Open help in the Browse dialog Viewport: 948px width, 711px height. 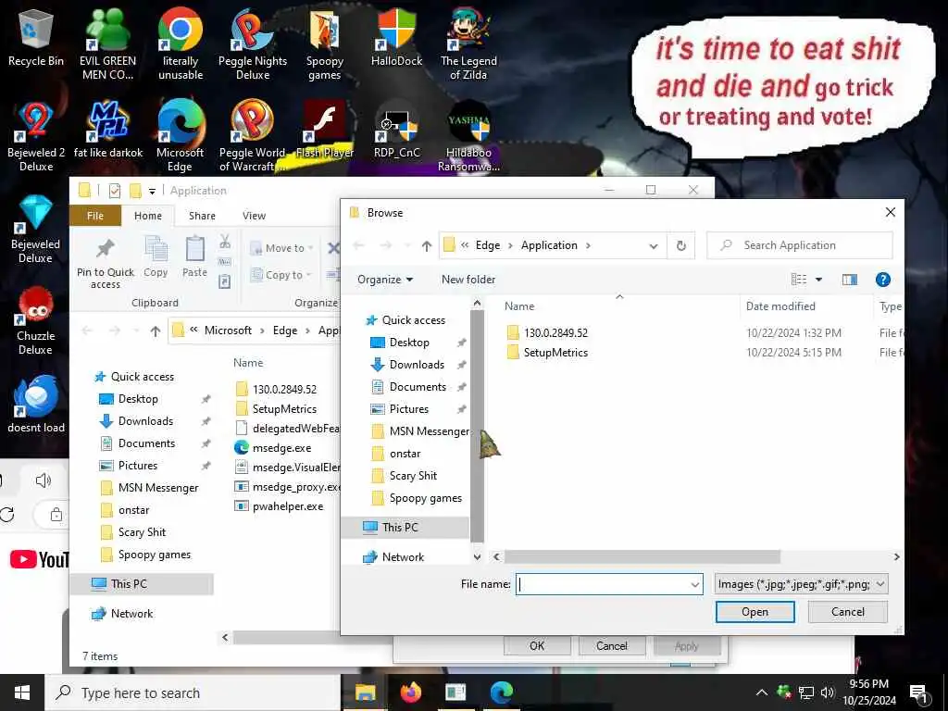point(882,280)
